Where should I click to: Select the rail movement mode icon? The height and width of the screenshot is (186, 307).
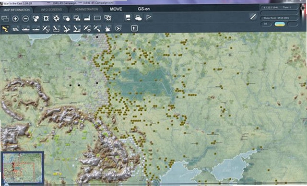click(x=15, y=29)
